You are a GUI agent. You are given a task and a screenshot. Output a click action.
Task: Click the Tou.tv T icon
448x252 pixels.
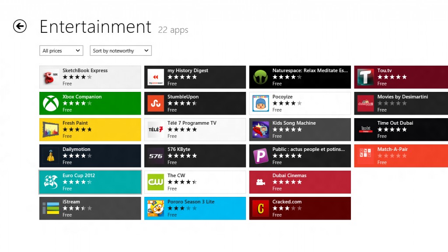pyautogui.click(x=365, y=77)
